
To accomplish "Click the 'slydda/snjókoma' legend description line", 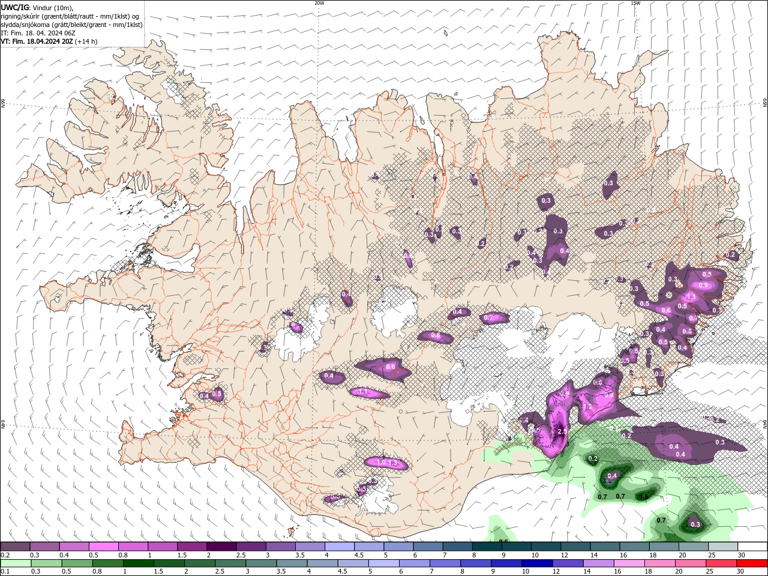I will [71, 25].
